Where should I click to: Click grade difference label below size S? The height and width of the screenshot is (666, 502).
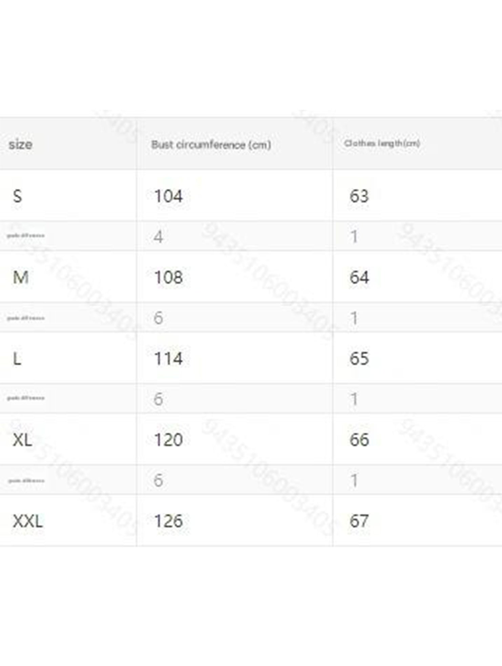click(x=26, y=235)
